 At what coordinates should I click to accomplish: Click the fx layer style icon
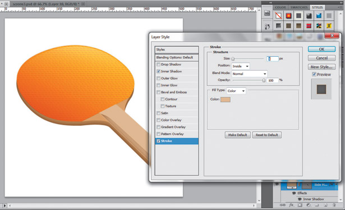tap(291, 205)
